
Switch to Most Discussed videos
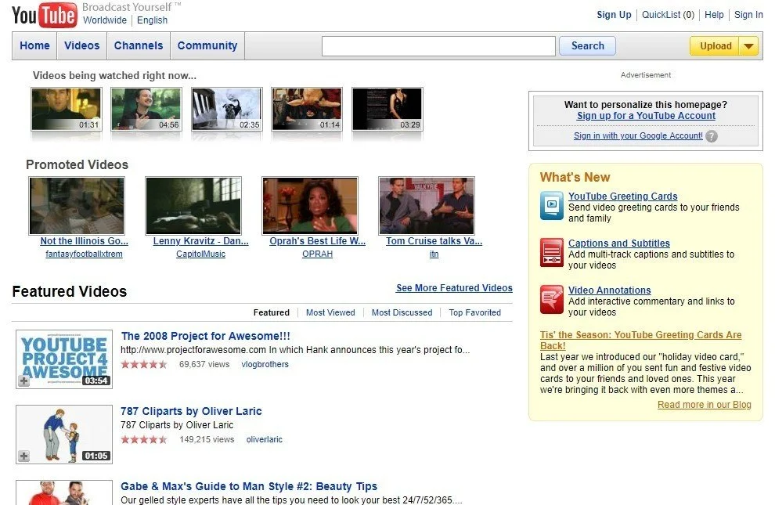[x=402, y=312]
